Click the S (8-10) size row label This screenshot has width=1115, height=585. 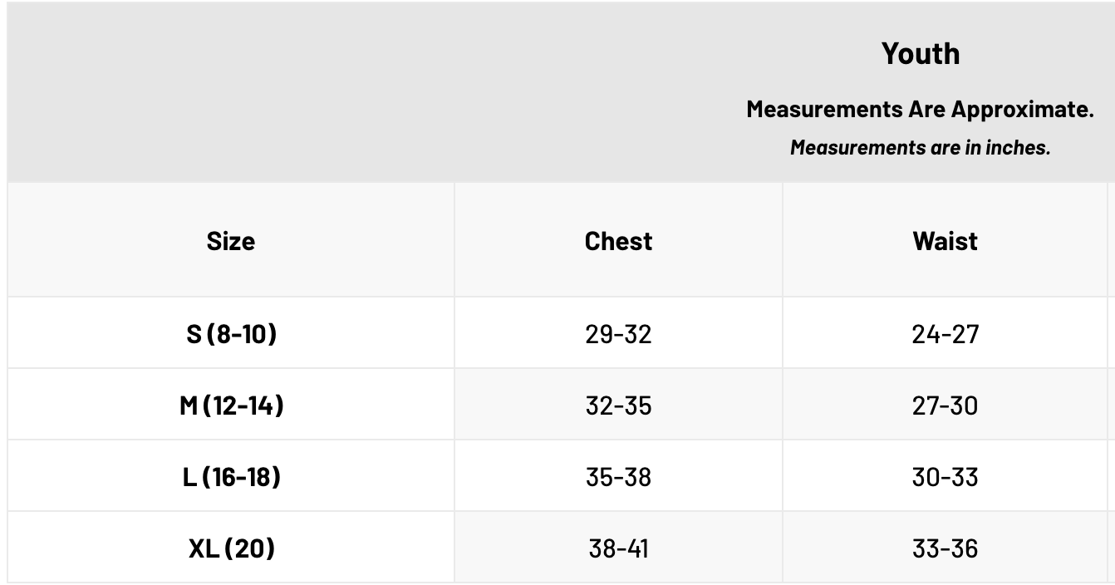click(x=231, y=334)
